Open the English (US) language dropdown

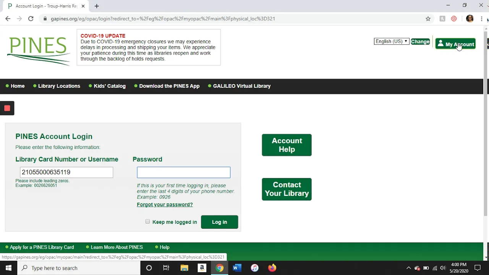[x=392, y=41]
